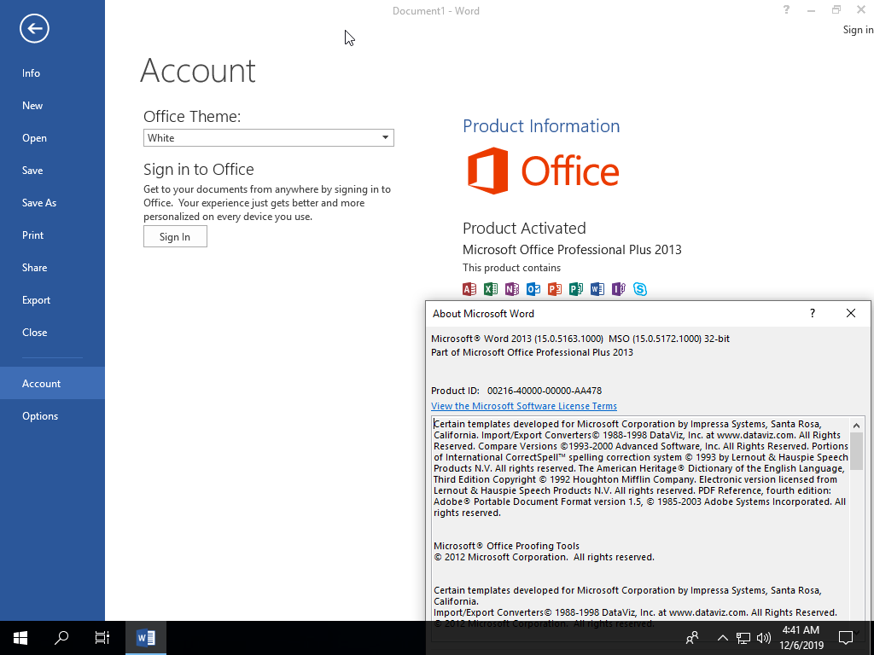Go back using the circled arrow
Viewport: 874px width, 655px height.
pos(34,28)
